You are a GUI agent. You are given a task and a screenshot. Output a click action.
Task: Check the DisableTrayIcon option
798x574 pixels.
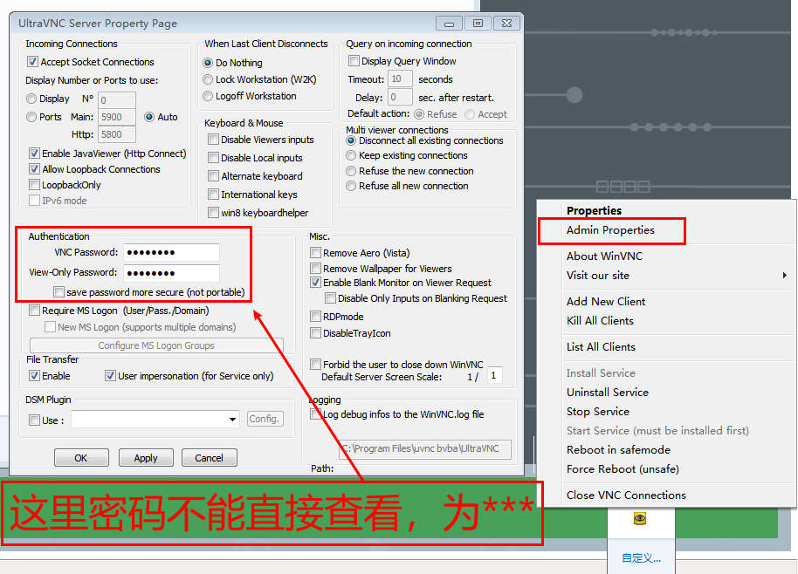tap(315, 333)
